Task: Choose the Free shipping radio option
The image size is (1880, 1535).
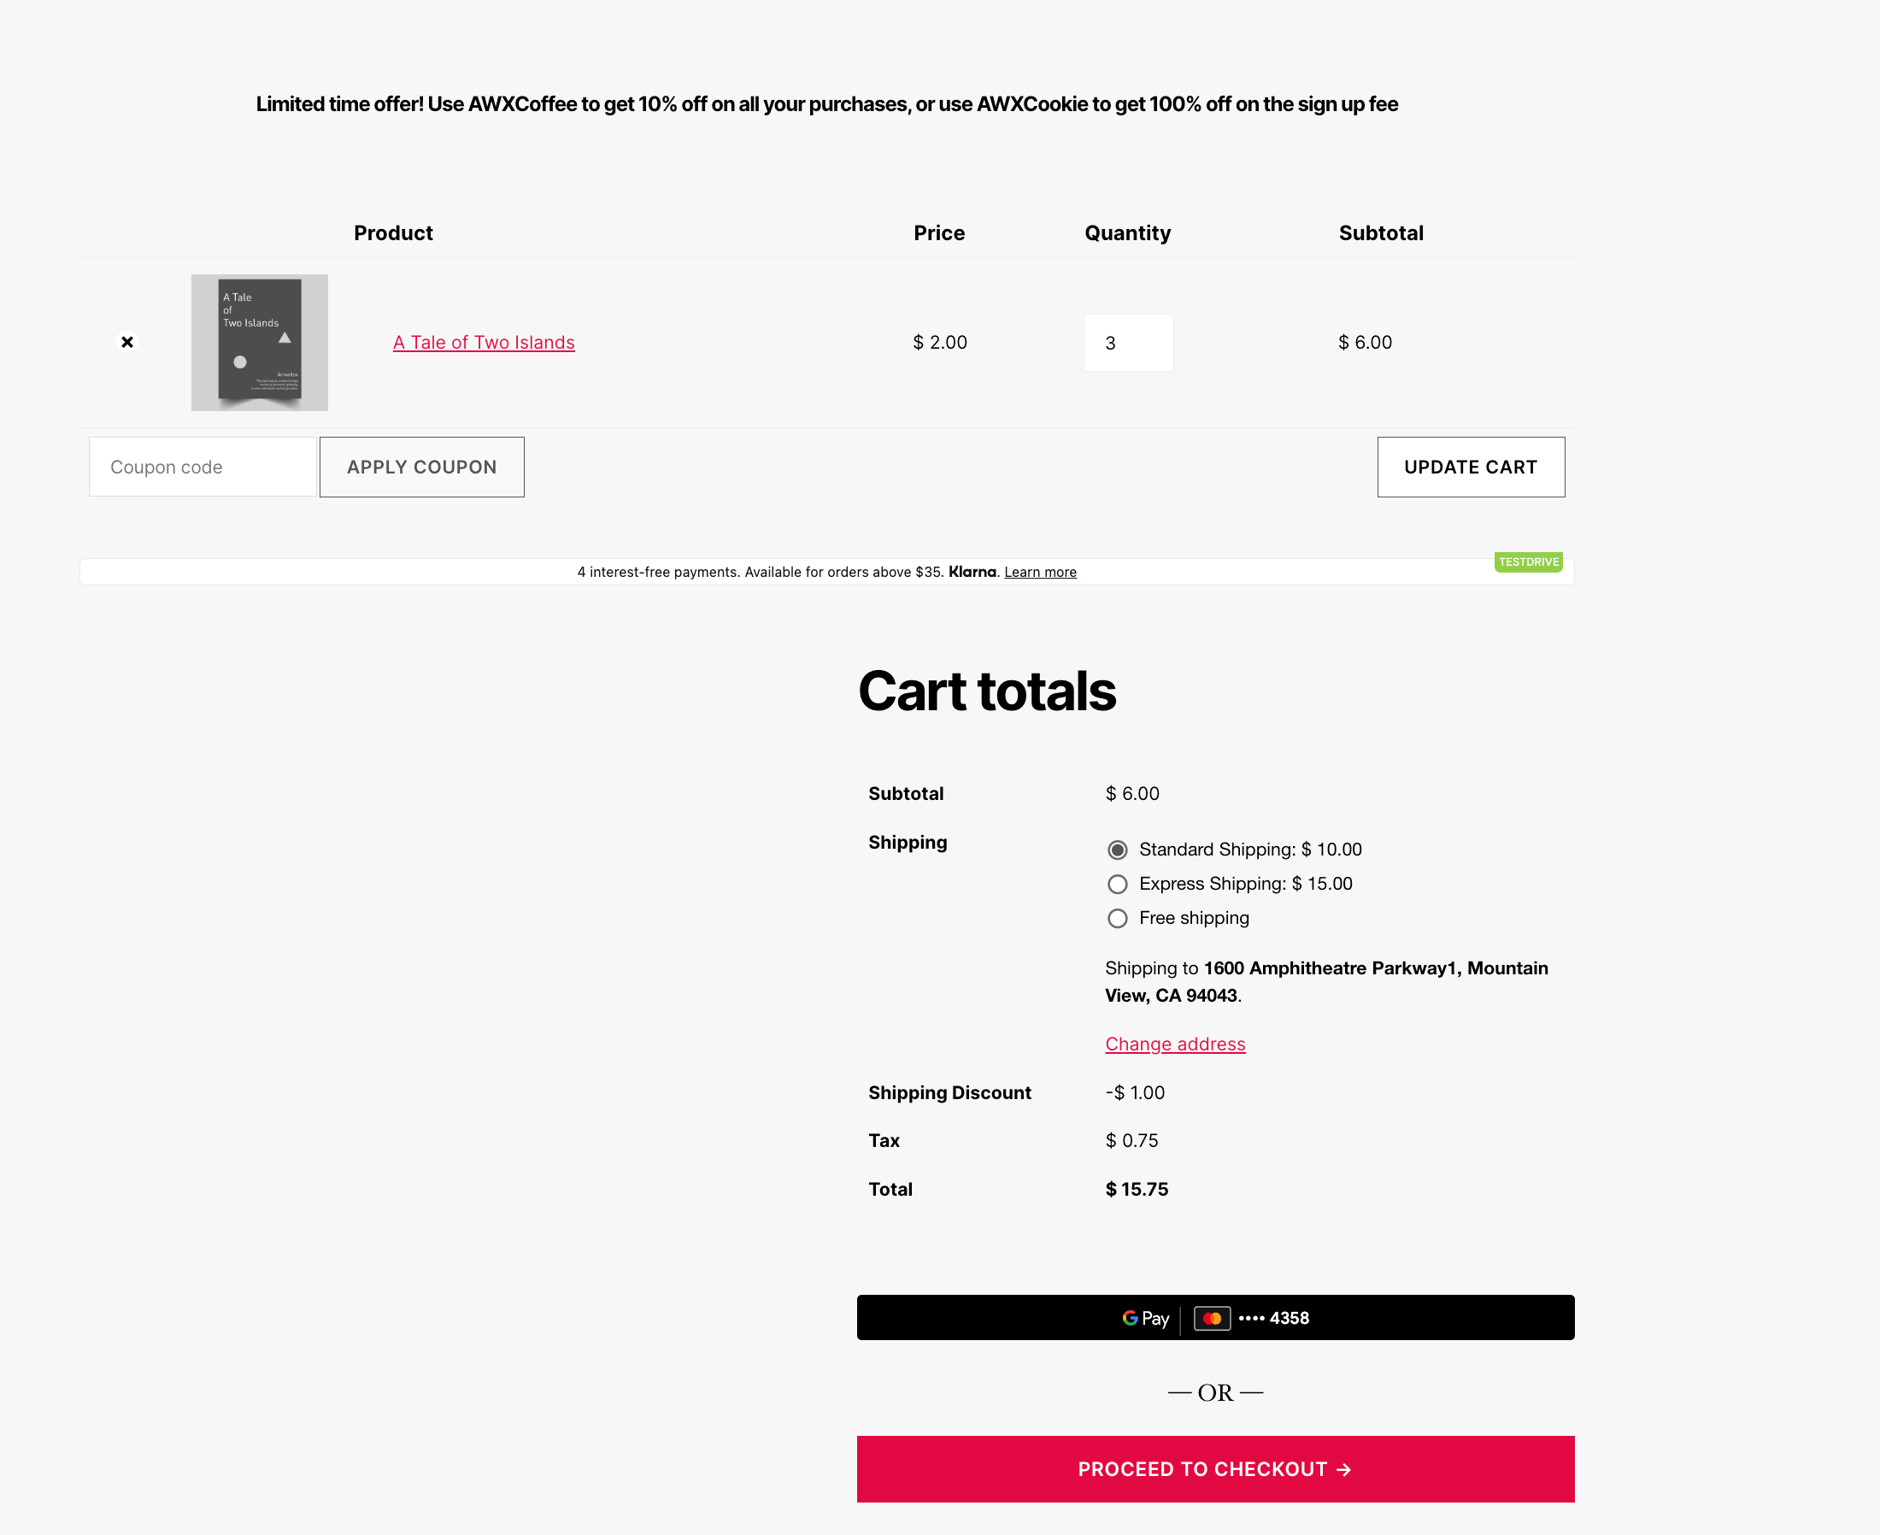Action: (1117, 919)
